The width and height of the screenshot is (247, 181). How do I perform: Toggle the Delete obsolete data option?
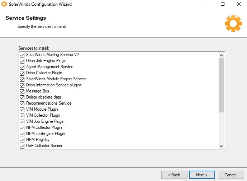(22, 97)
